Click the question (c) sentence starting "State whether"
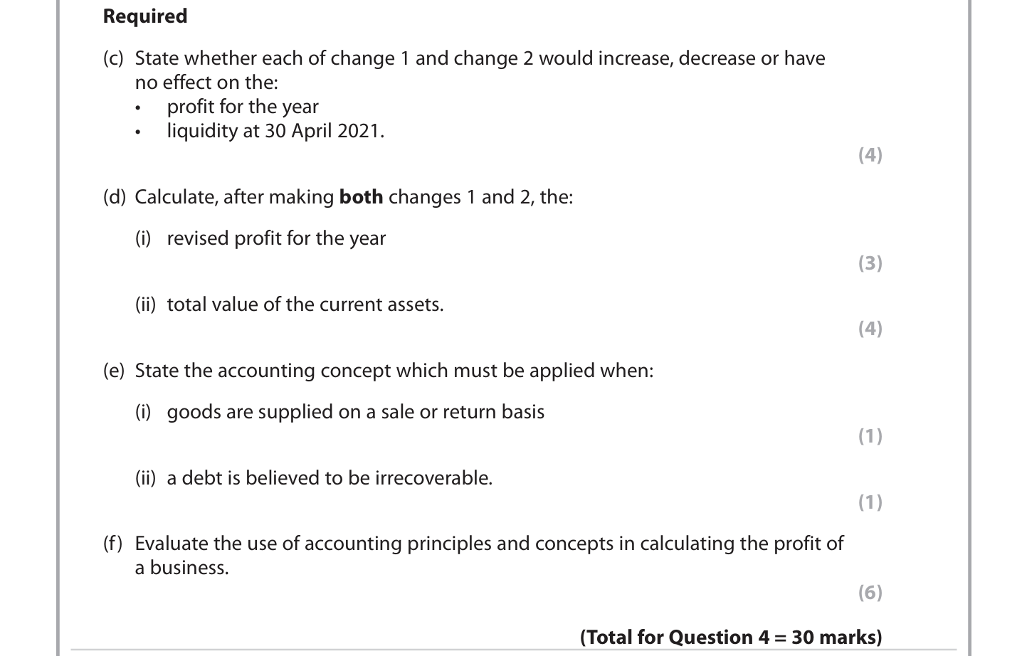 tap(480, 58)
